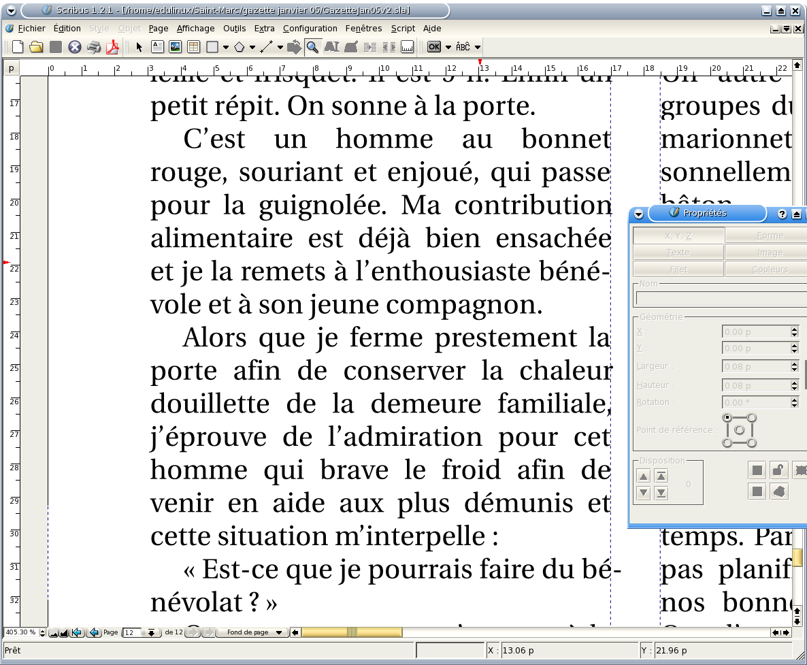This screenshot has height=665, width=807.
Task: Select the image frame insertion tool
Action: click(x=175, y=47)
